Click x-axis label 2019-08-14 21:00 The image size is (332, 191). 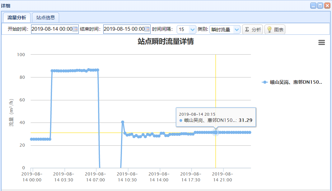[x=222, y=177]
